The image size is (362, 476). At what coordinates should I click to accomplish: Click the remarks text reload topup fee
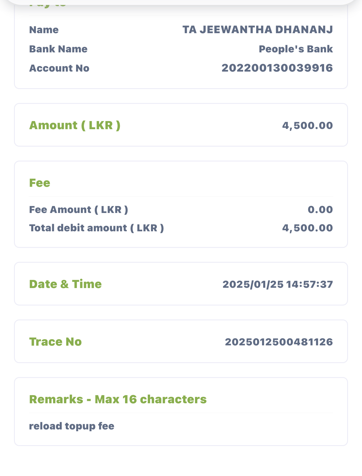(x=72, y=426)
